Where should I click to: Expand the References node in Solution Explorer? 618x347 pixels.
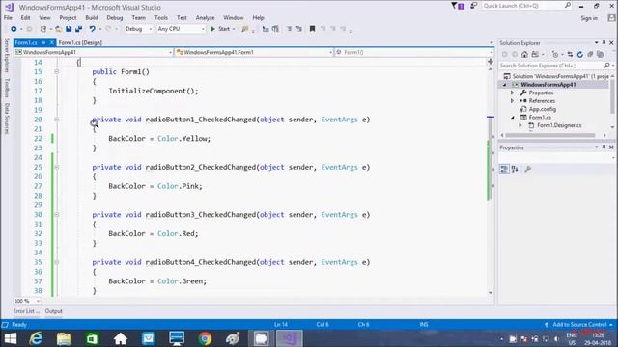point(512,101)
